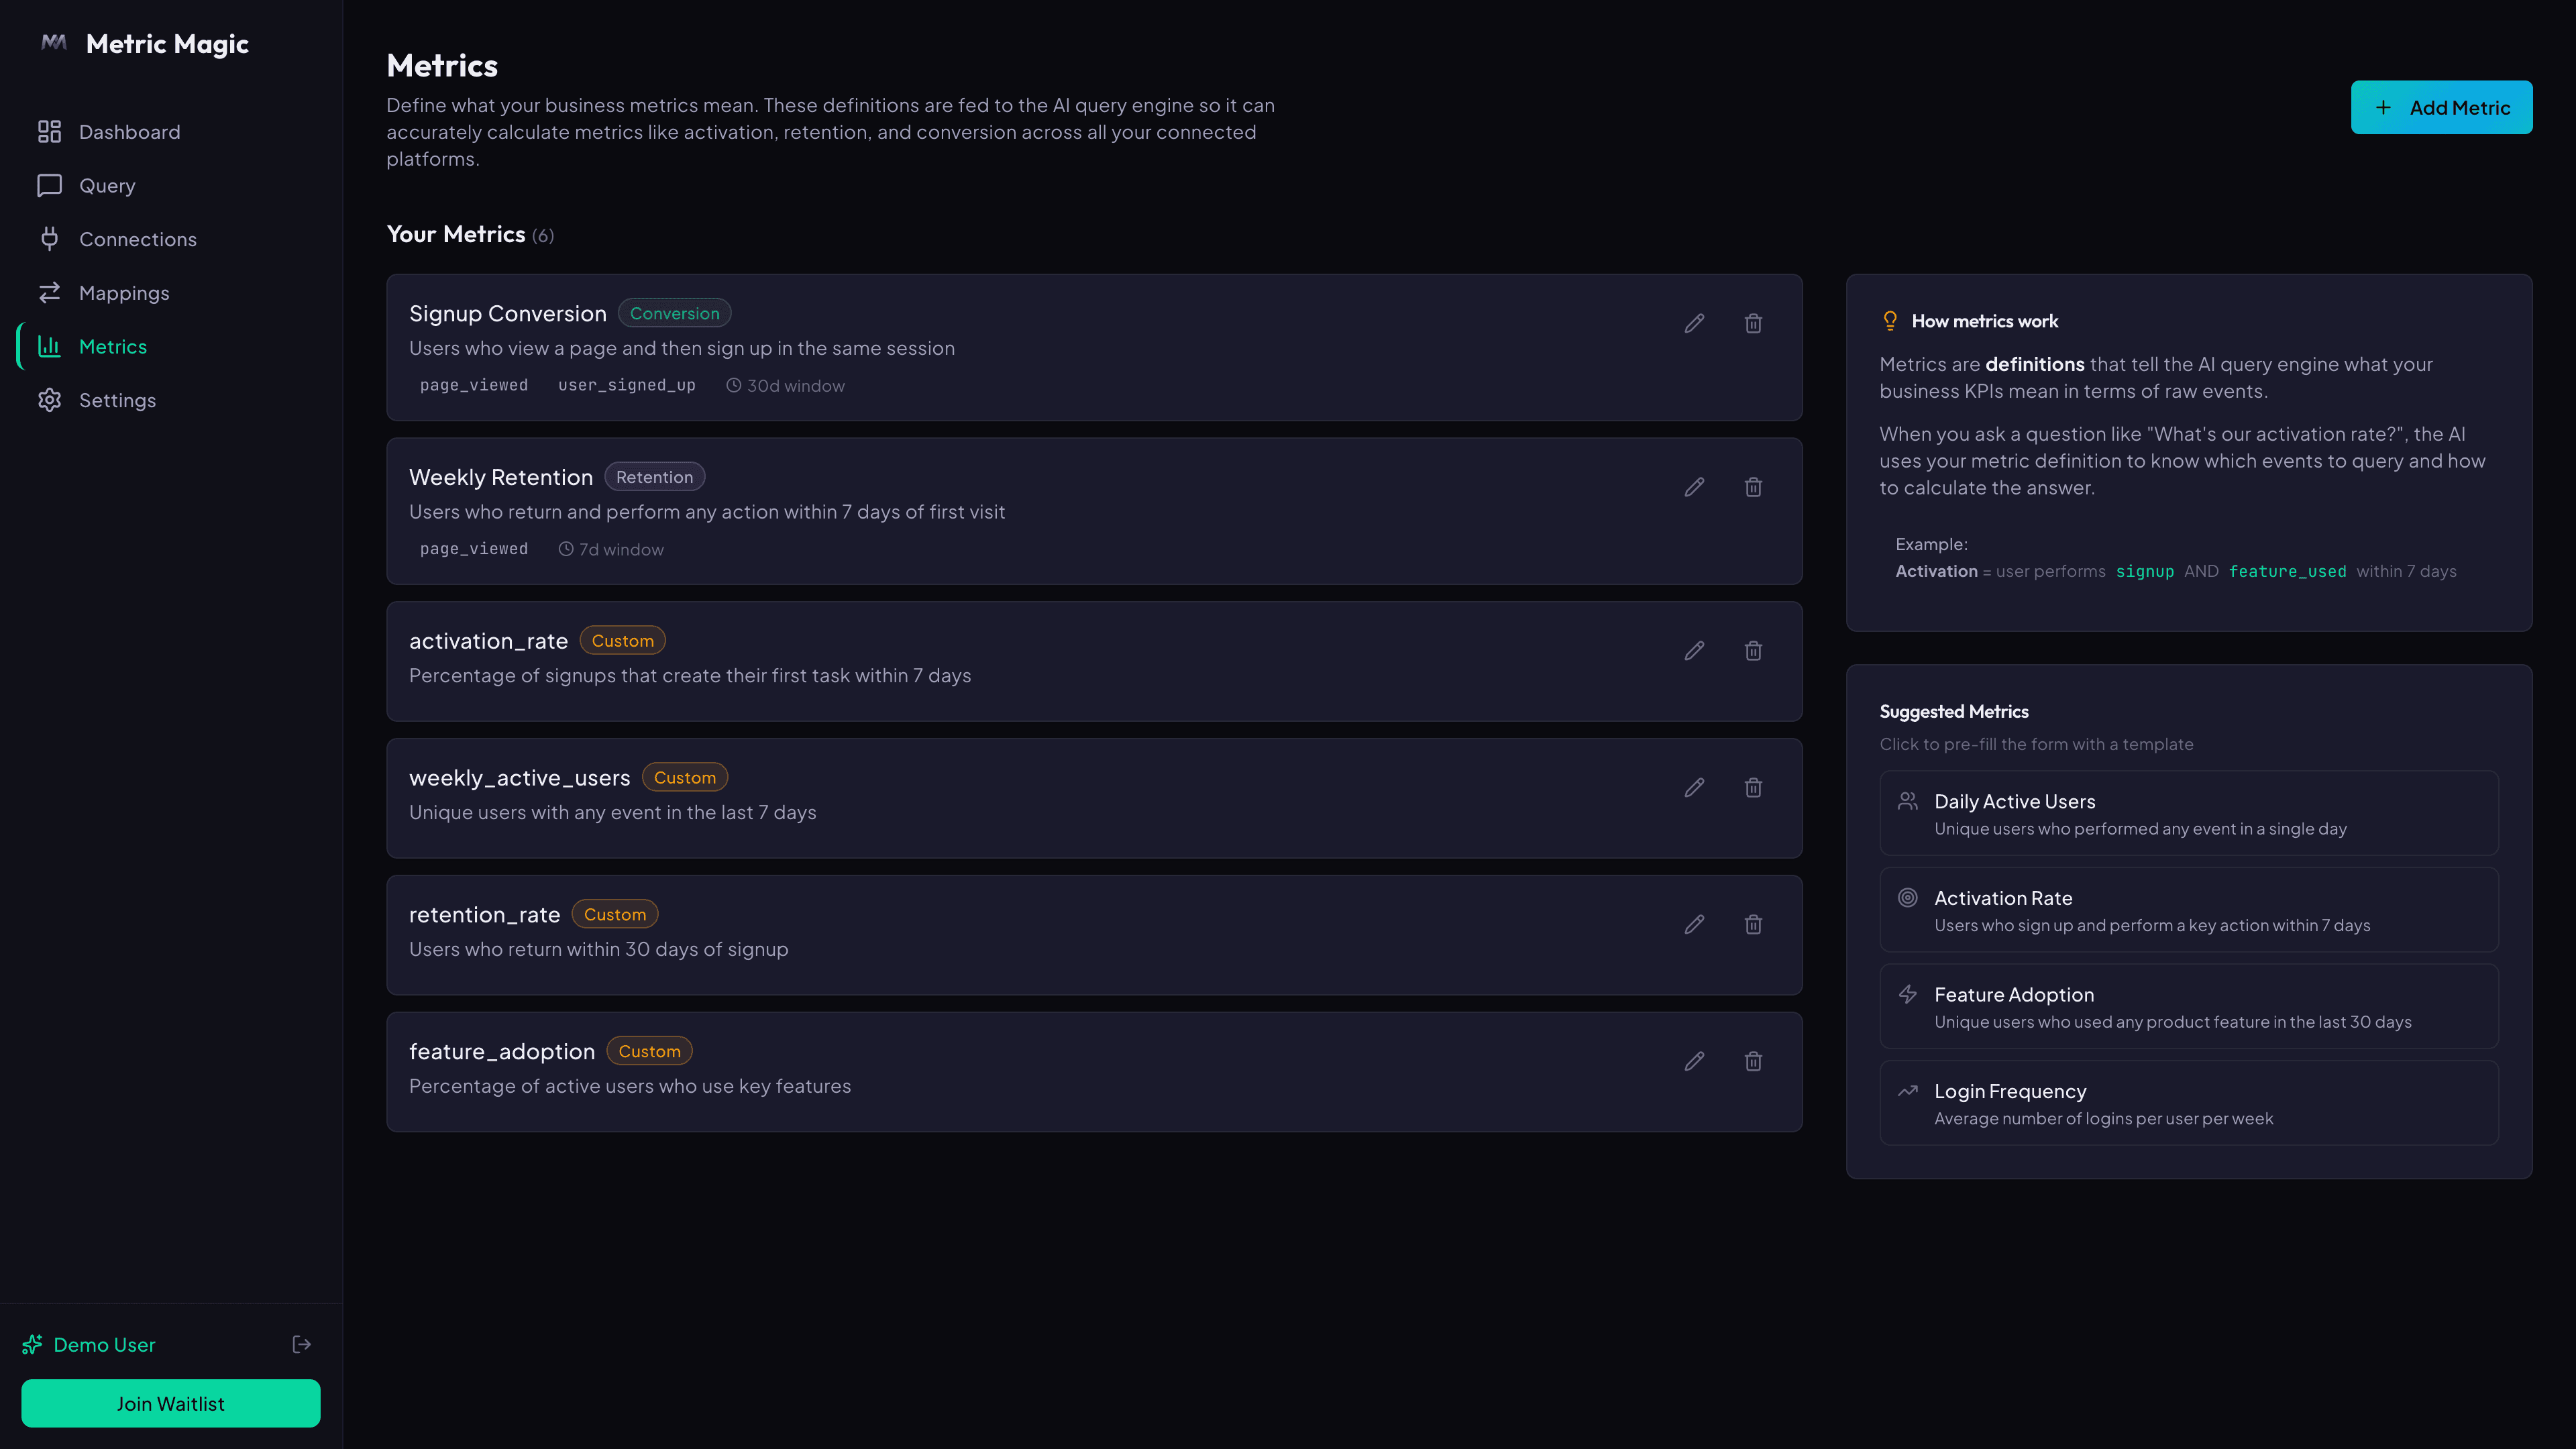
Task: Open the Dashboard page
Action: pos(129,132)
